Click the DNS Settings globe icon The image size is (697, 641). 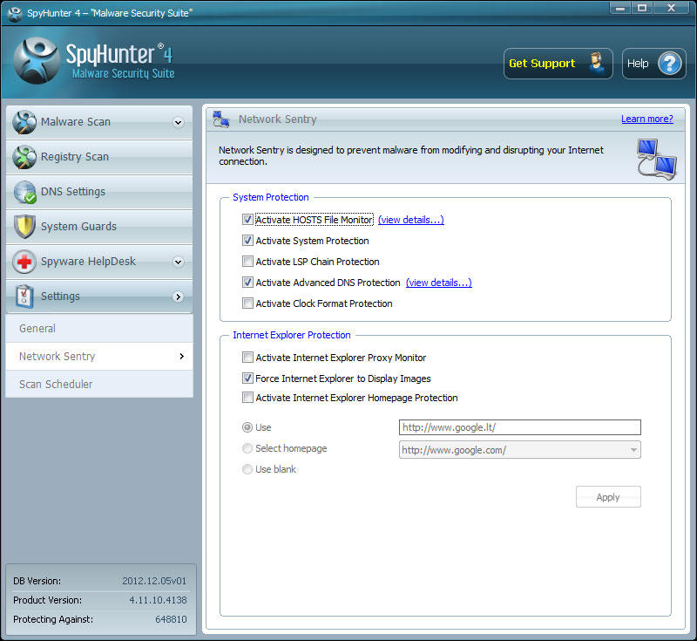25,192
